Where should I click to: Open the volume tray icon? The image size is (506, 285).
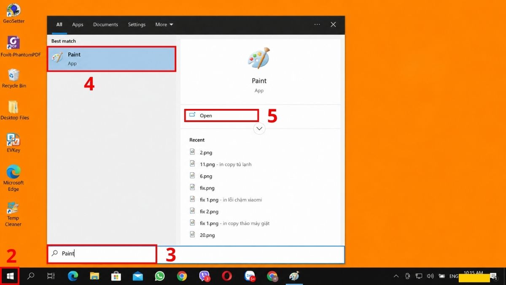pyautogui.click(x=430, y=276)
